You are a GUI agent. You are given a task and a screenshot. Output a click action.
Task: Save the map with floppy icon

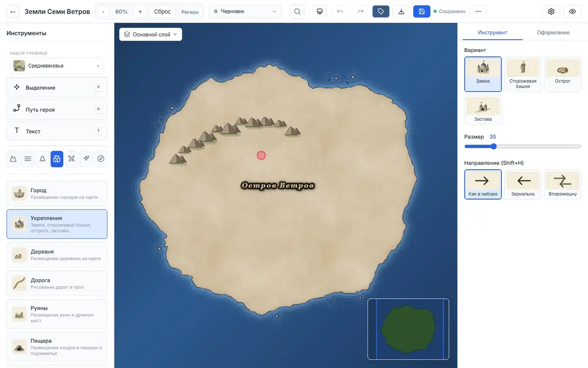[x=421, y=11]
